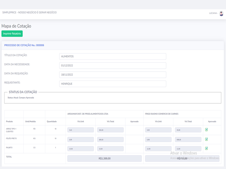The height and width of the screenshot is (169, 226).
Task: Select the Título da Cotação field with ALIMENTOS
Action: coord(112,57)
